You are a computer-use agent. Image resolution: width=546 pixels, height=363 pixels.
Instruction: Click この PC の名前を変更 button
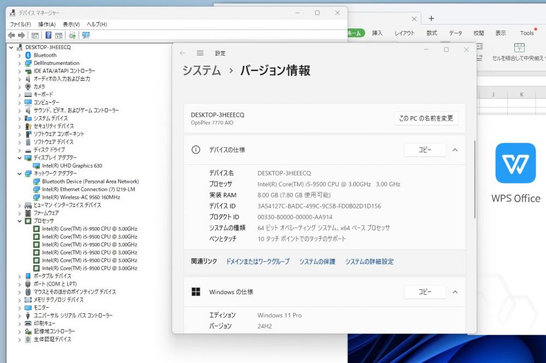pos(426,118)
